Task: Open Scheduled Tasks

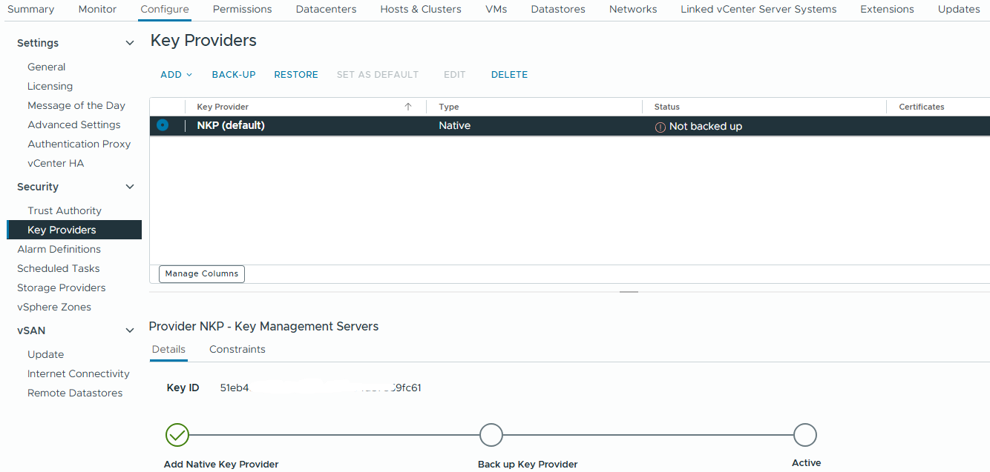Action: pos(59,268)
